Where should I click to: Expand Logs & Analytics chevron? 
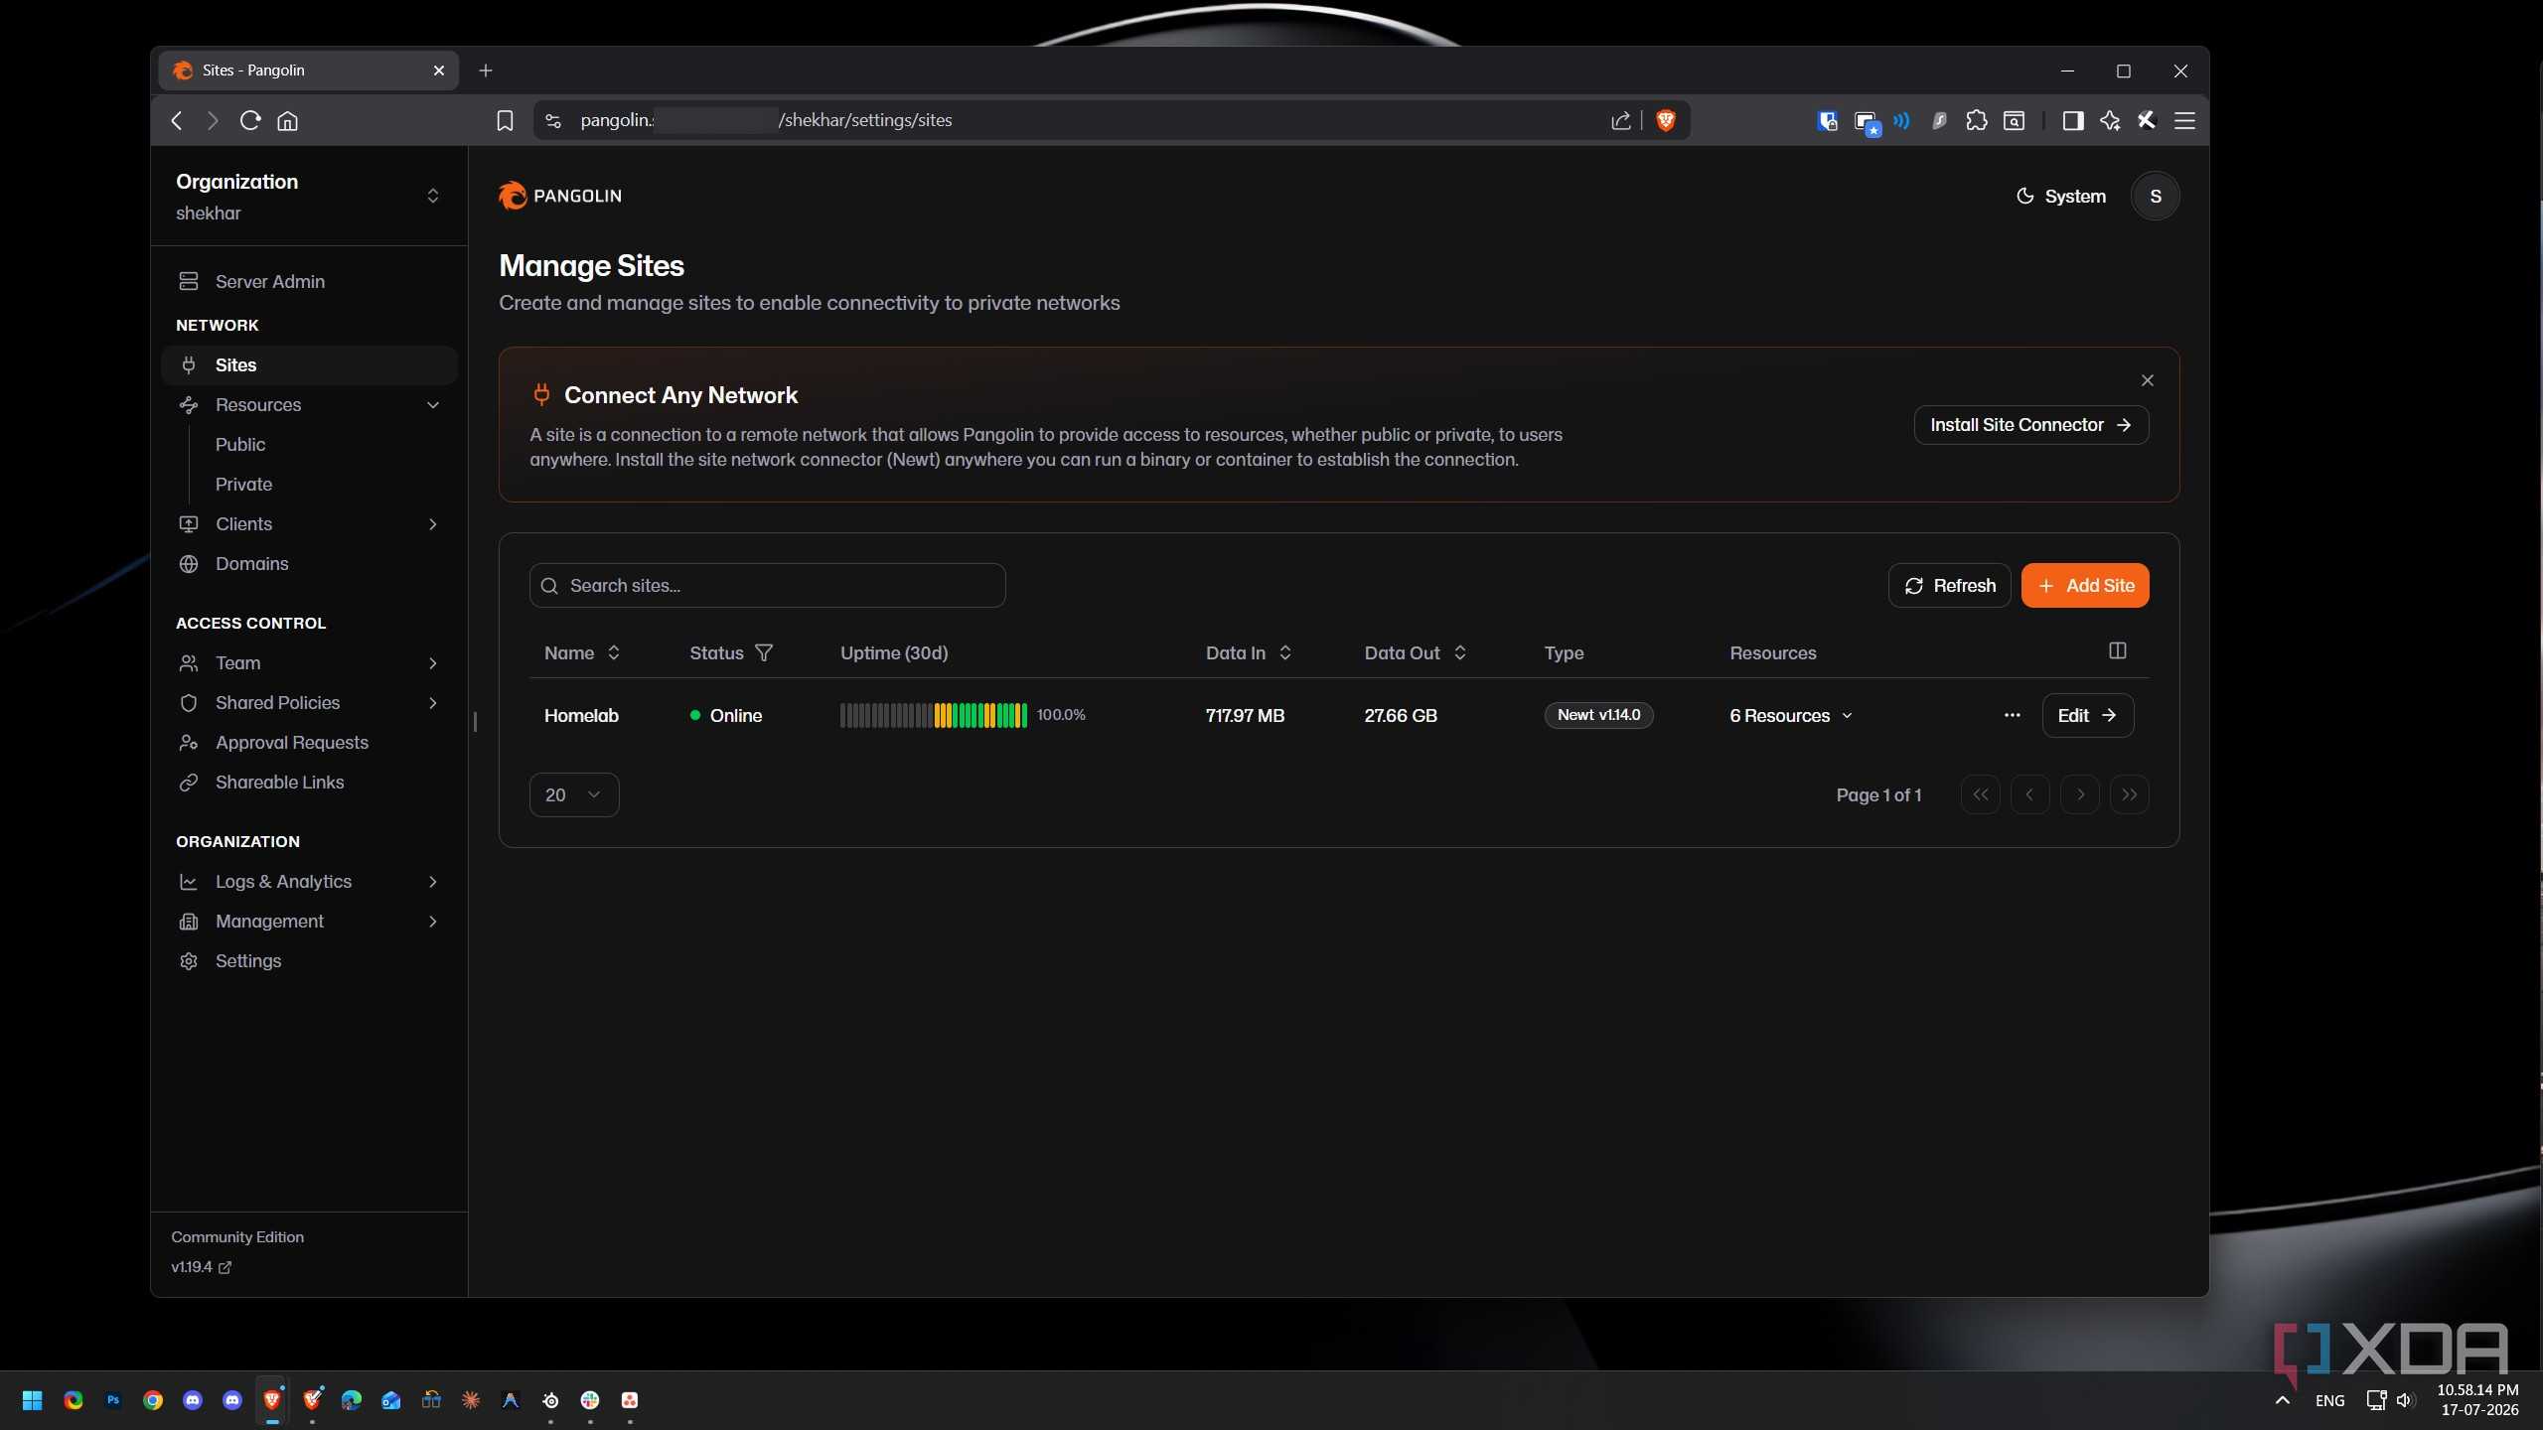[x=433, y=882]
